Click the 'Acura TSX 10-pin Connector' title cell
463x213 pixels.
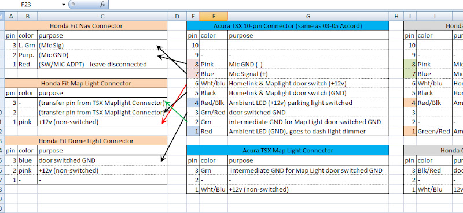[288, 26]
